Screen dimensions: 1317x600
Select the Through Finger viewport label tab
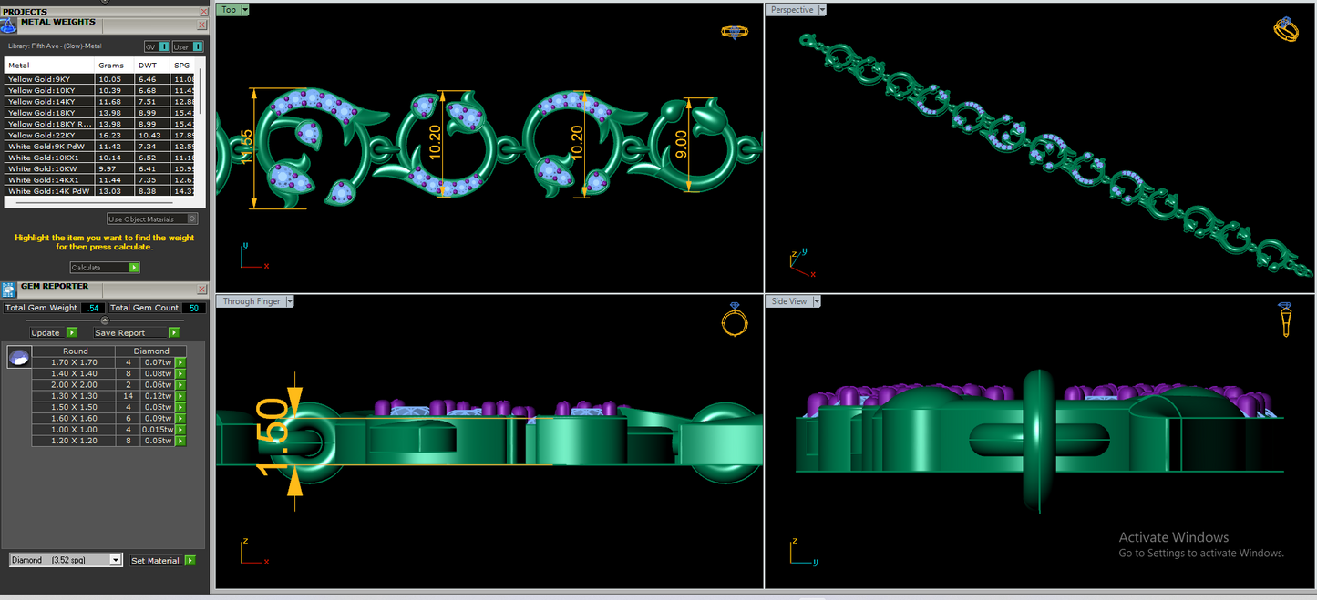tap(252, 301)
